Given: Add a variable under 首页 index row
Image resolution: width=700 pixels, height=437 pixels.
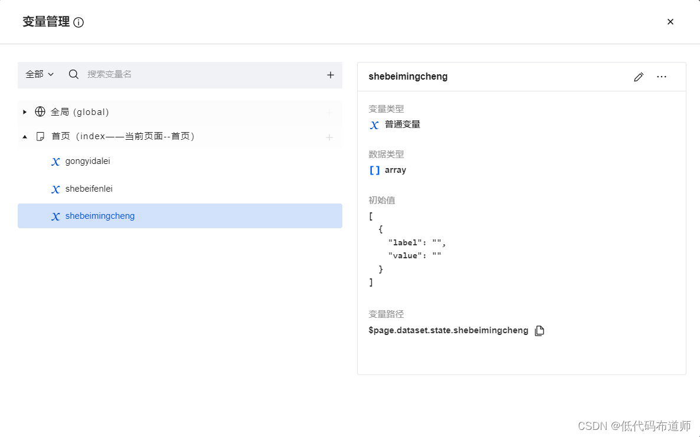Looking at the screenshot, I should (x=329, y=137).
